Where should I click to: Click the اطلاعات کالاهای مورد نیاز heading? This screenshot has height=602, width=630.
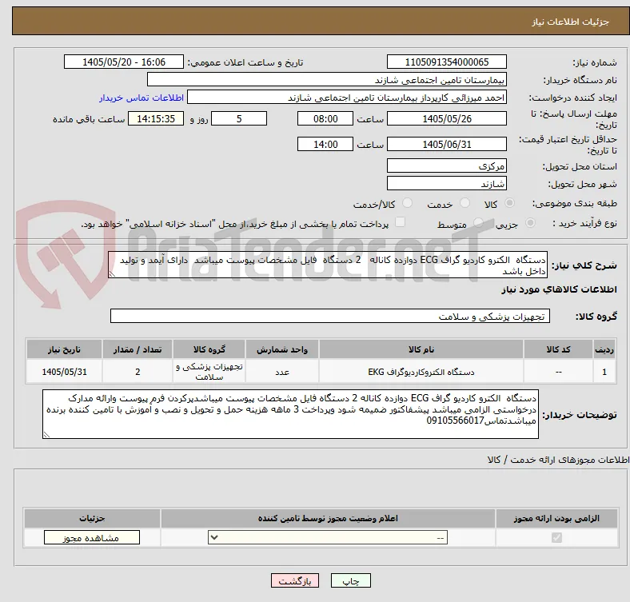pyautogui.click(x=559, y=289)
